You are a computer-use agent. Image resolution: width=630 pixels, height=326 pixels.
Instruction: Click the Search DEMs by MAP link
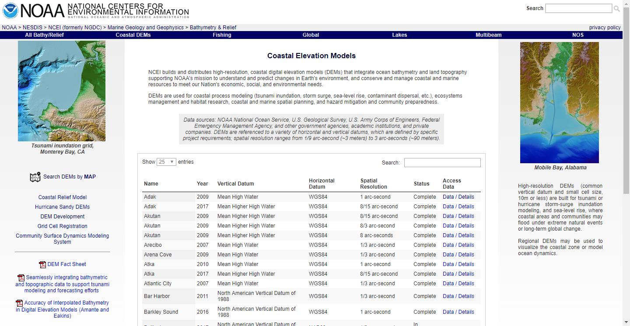[70, 177]
